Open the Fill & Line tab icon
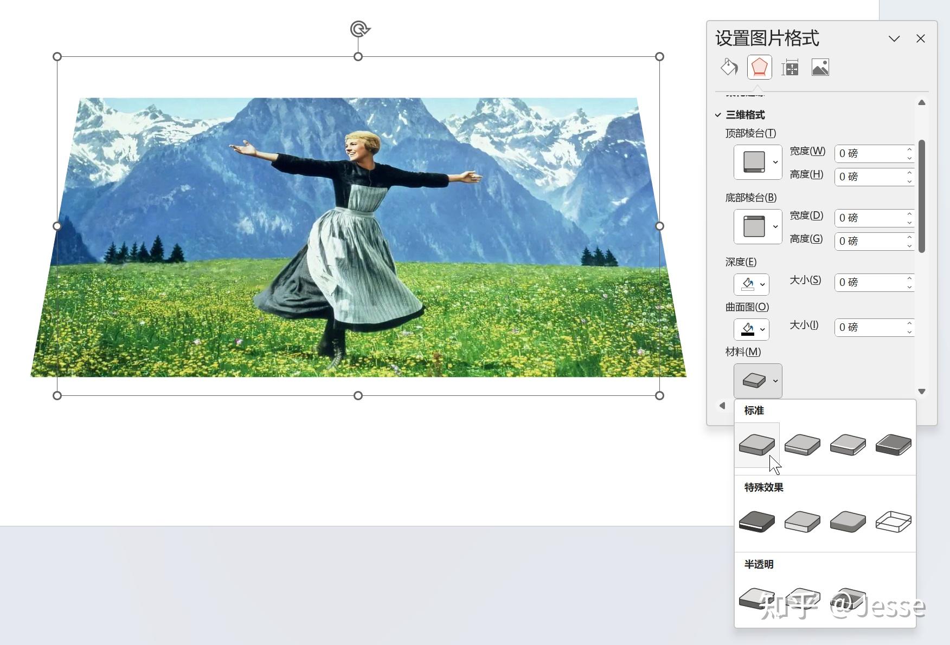The width and height of the screenshot is (950, 645). click(x=729, y=67)
